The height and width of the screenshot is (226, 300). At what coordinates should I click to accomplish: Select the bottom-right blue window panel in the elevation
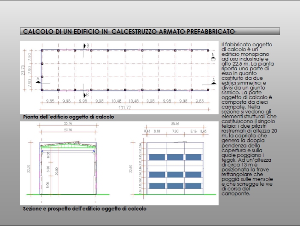pos(192,186)
